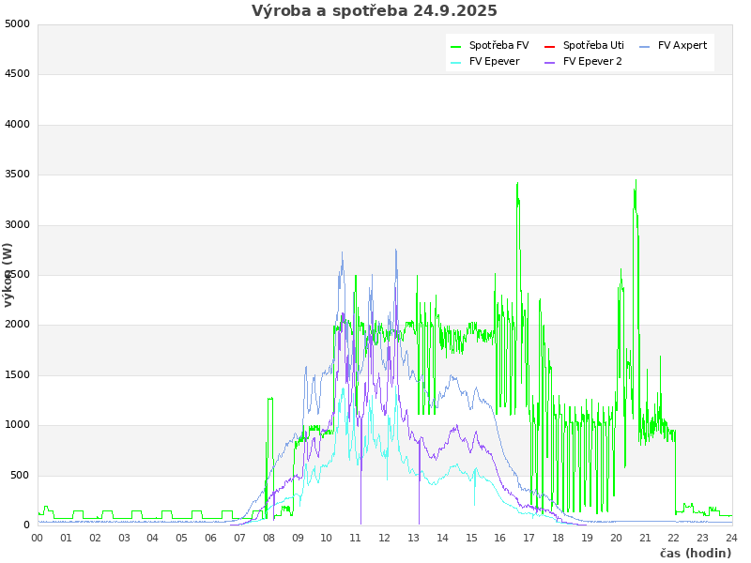
Task: Click the 3500 label on the y-axis
Action: pyautogui.click(x=17, y=175)
